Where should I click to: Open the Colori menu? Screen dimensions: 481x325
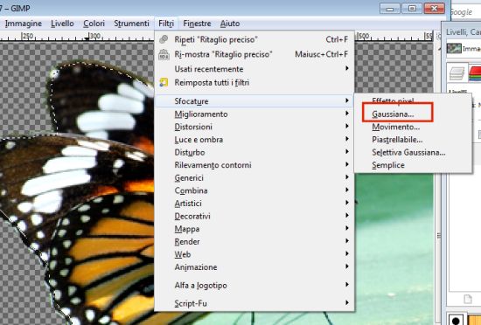[94, 24]
